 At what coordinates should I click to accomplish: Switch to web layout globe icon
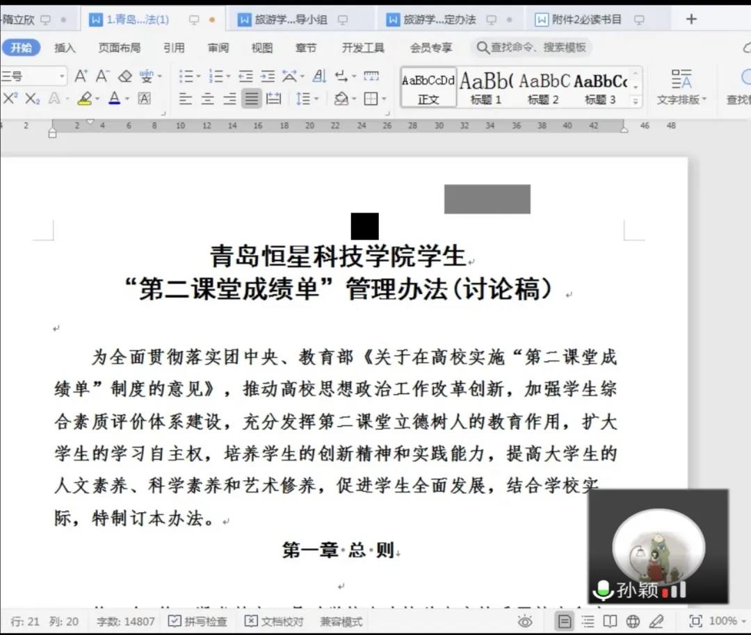[x=633, y=622]
